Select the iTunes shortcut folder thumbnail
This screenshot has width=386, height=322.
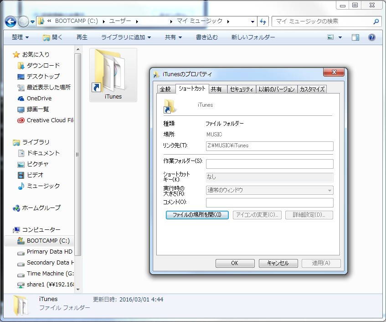(113, 75)
